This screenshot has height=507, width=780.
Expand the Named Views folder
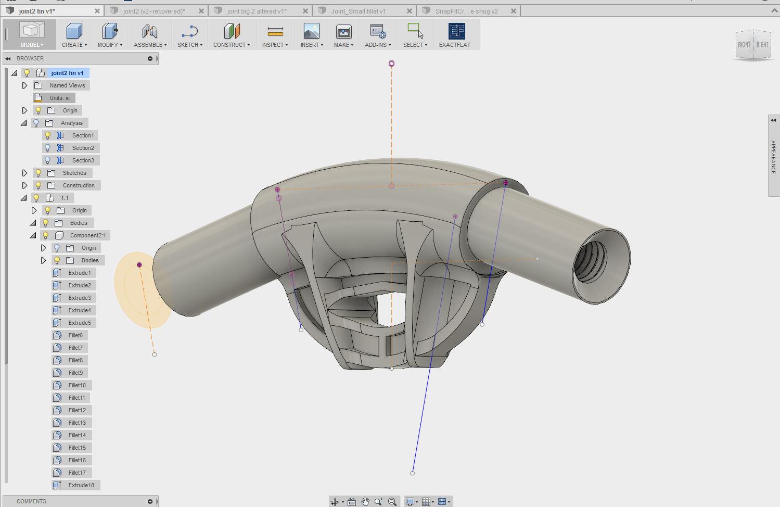24,85
